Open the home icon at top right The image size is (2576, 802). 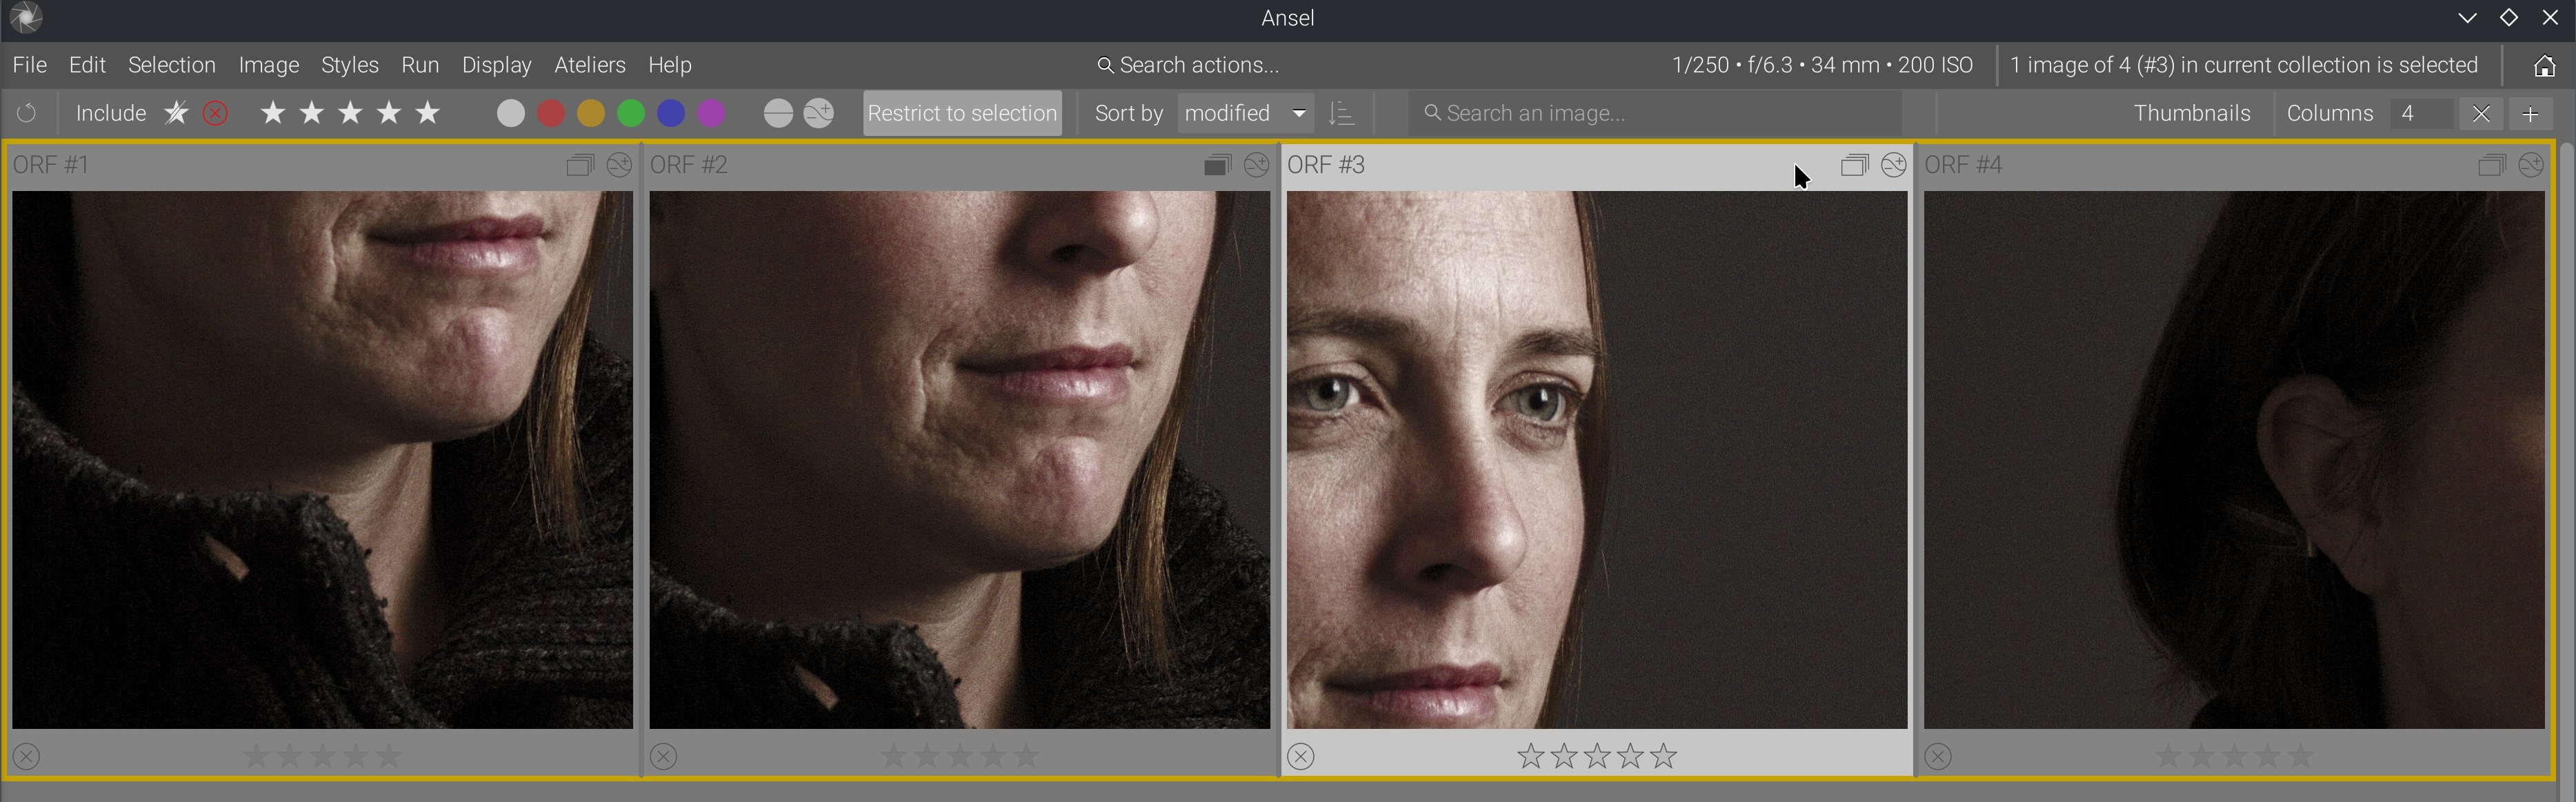pos(2544,66)
